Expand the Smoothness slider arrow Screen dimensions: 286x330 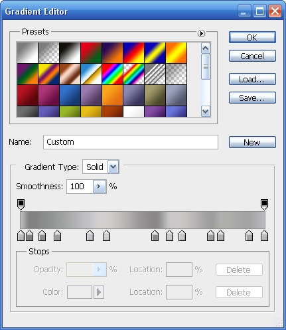[100, 187]
